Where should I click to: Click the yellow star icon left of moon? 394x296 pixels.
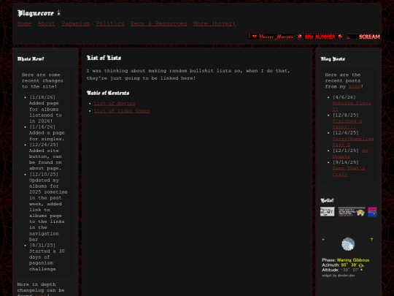[x=323, y=240]
